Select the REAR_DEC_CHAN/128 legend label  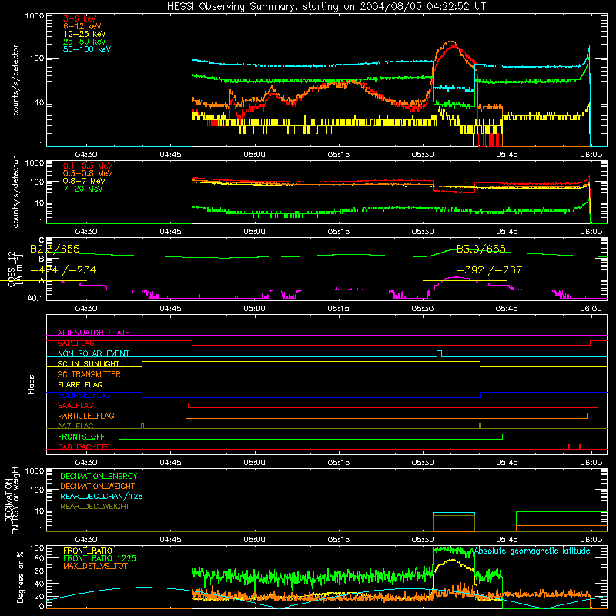(102, 496)
